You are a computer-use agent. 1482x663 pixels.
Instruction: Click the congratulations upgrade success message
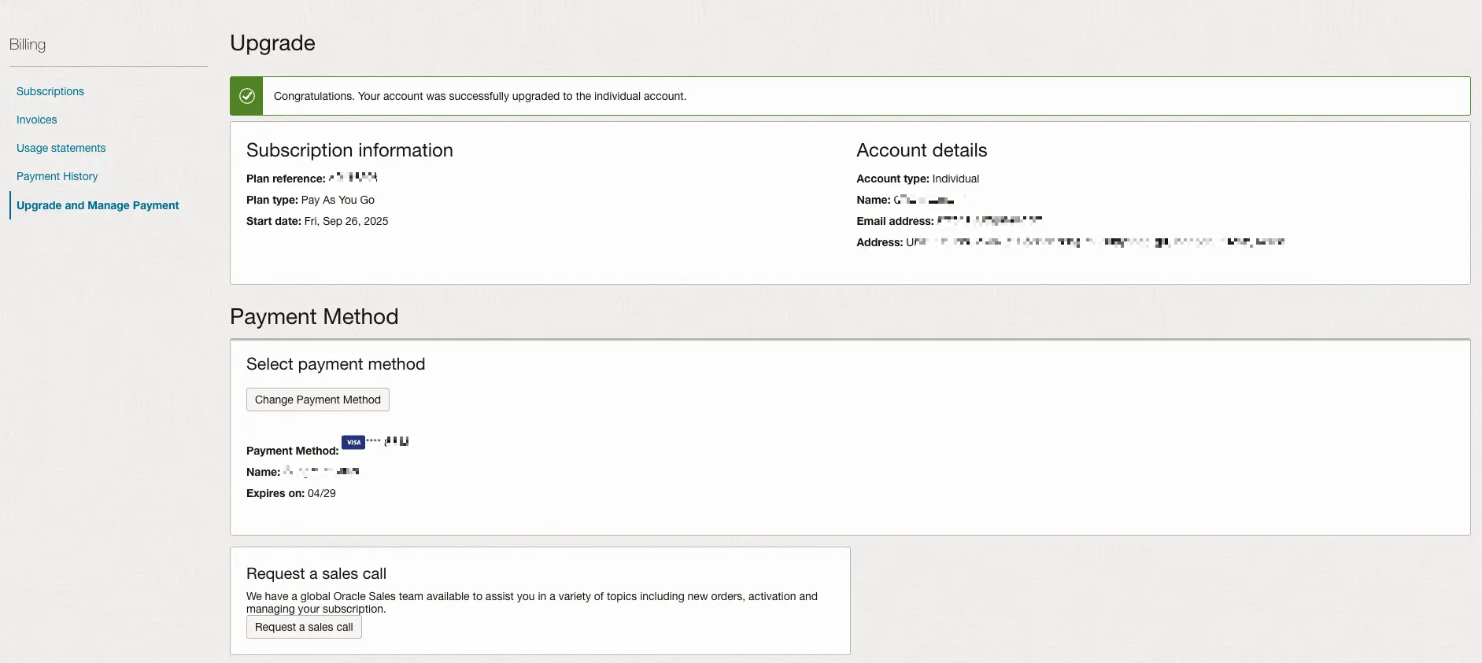point(480,96)
